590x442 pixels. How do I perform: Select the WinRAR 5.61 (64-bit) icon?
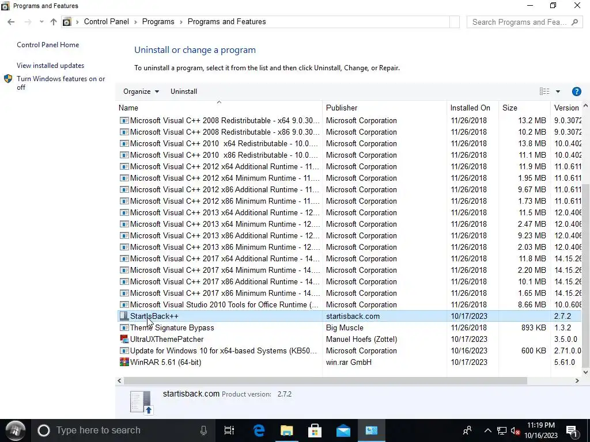[x=124, y=362]
